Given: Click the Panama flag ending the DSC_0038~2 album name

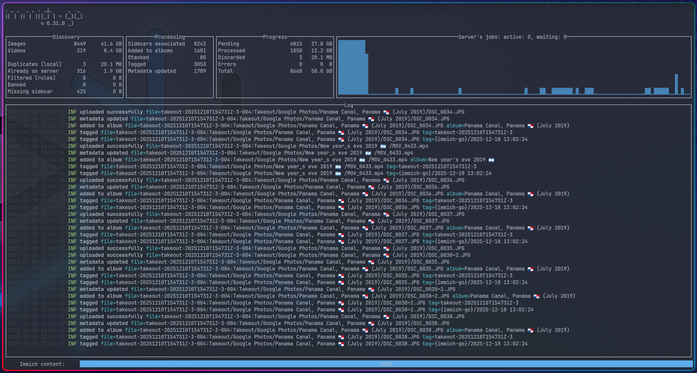Looking at the screenshot, I should click(x=536, y=296).
